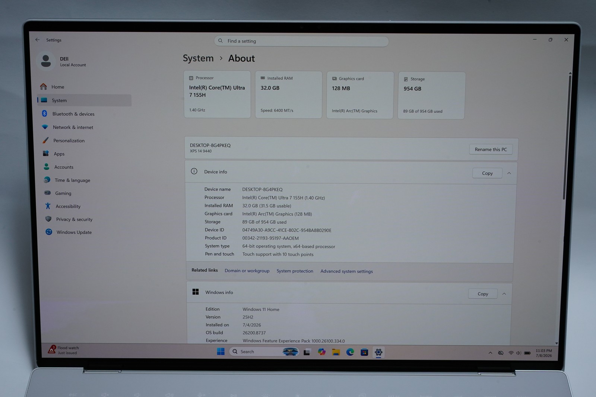
Task: Open the System protection link
Action: (295, 271)
